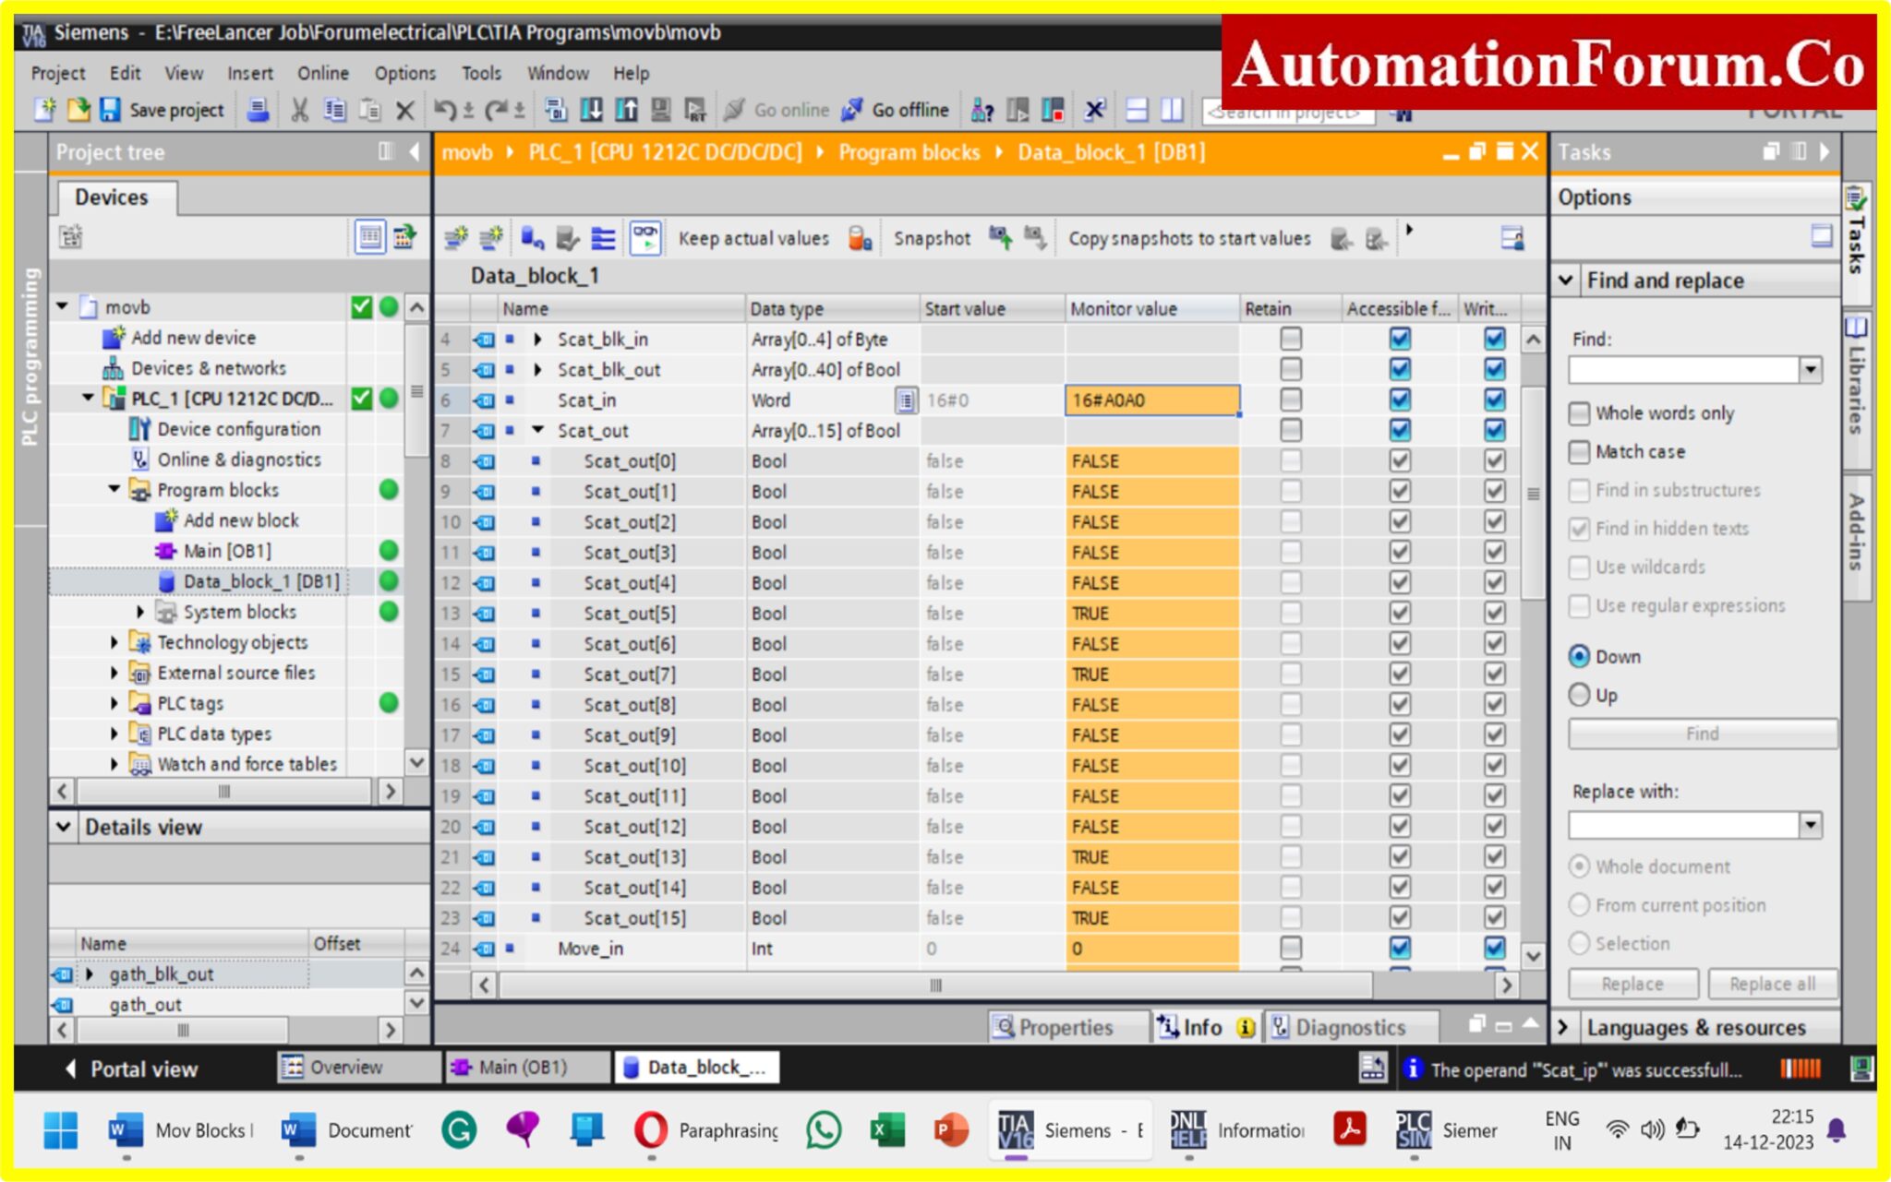This screenshot has width=1891, height=1182.
Task: Open the Online menu
Action: coord(322,73)
